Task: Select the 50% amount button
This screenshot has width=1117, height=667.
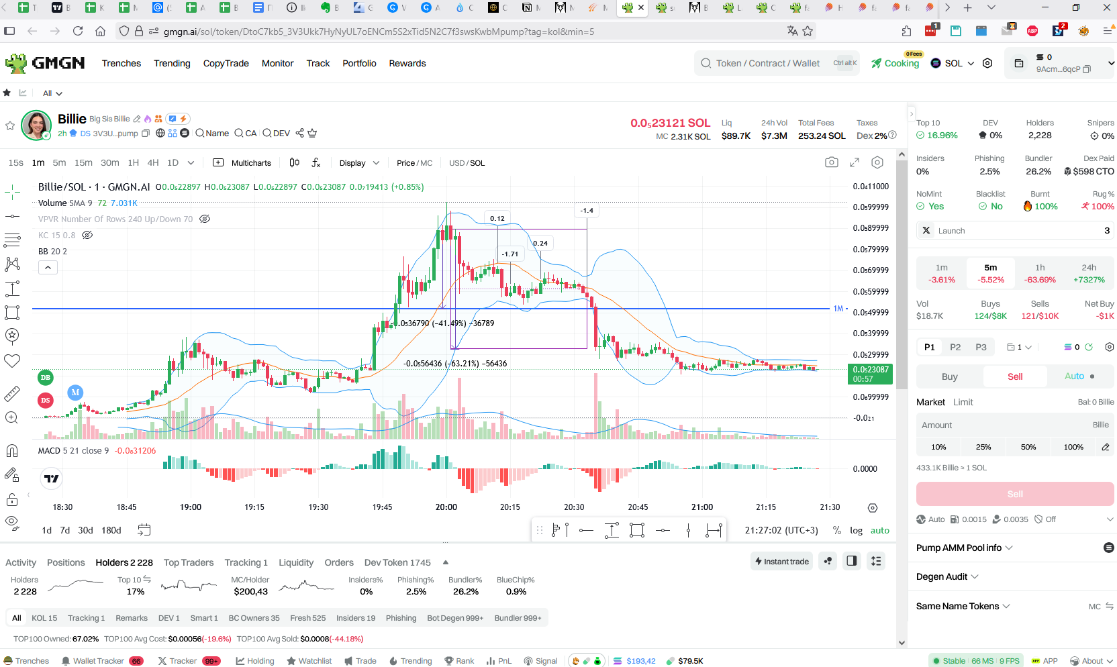Action: pos(1028,447)
